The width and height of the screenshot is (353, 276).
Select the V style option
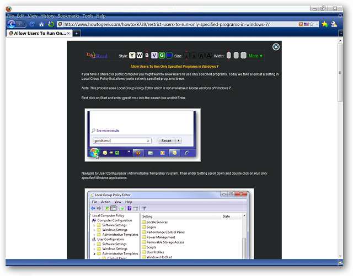pos(154,55)
